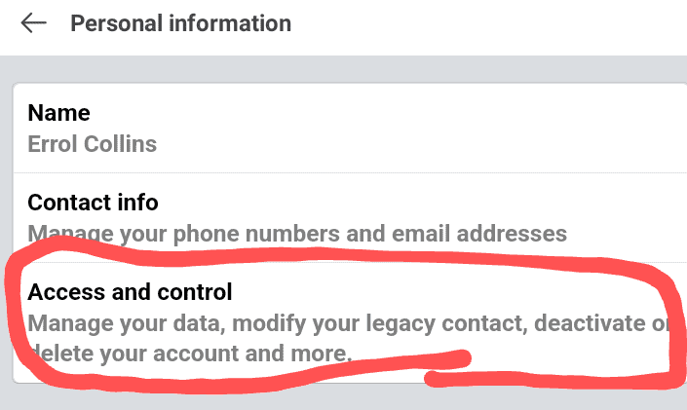This screenshot has width=687, height=410.
Task: Open the Name setting row
Action: pos(350,128)
